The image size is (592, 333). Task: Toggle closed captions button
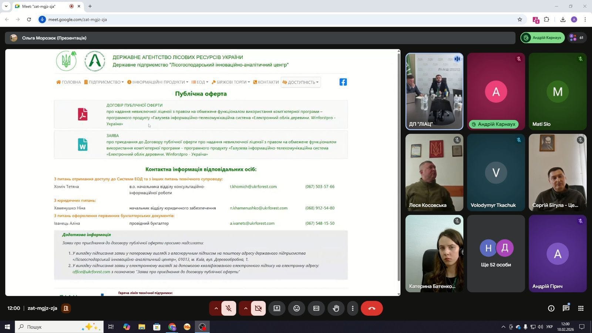(x=316, y=308)
